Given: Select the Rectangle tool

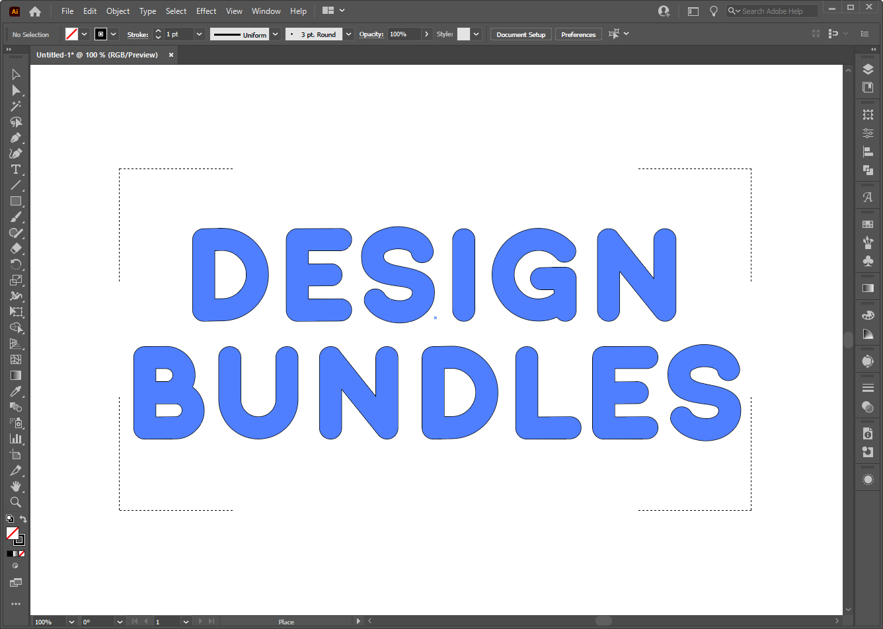Looking at the screenshot, I should tap(16, 202).
